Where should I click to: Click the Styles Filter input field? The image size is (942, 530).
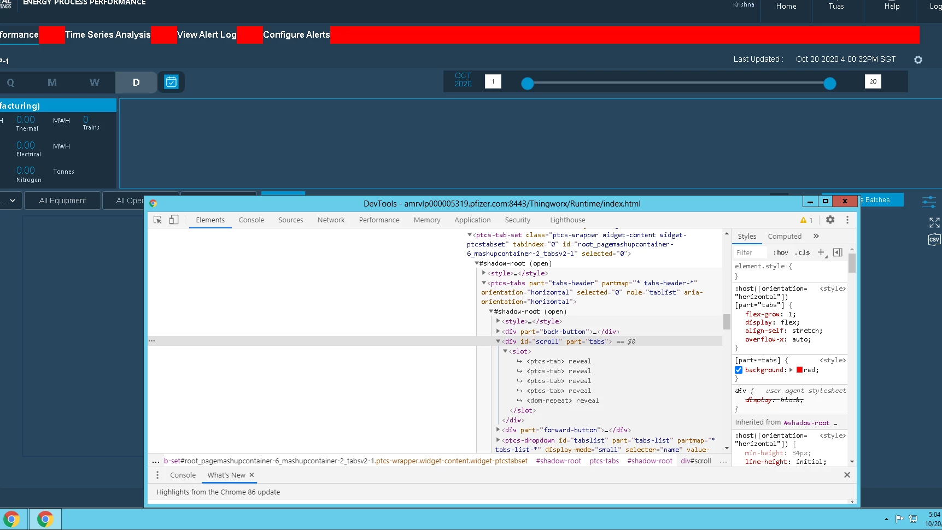point(750,252)
